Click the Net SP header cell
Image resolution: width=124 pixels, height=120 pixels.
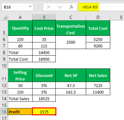coord(71,75)
